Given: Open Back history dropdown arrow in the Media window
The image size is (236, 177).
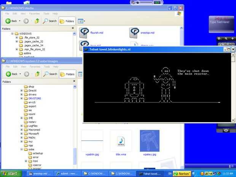Looking at the screenshot, I should 20,21.
